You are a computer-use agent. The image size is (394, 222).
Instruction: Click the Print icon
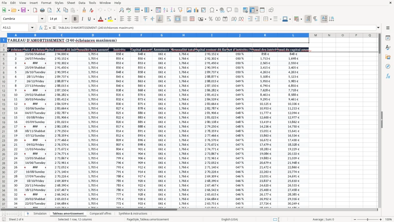tap(42, 10)
